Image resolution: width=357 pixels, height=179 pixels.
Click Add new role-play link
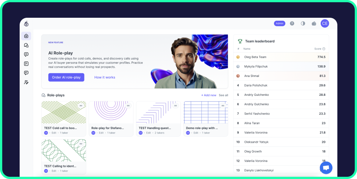[x=209, y=95]
